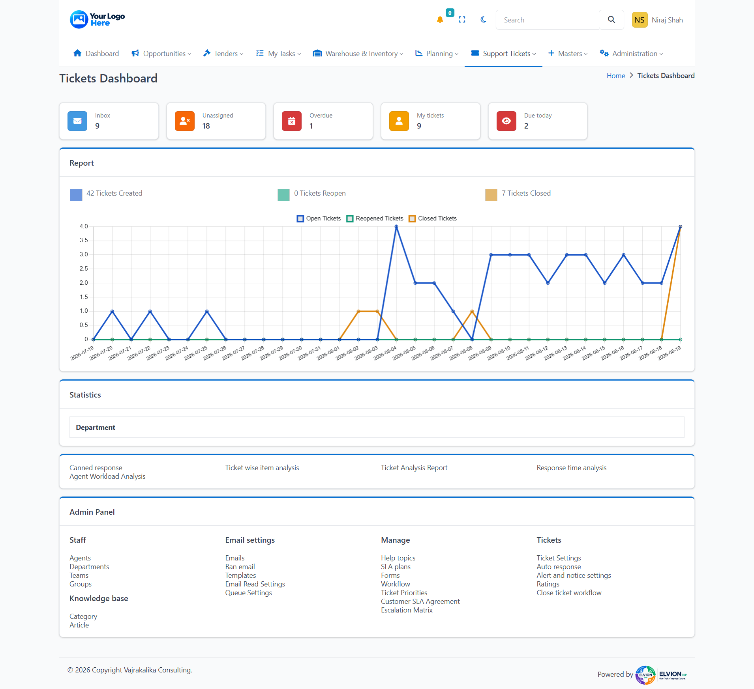The height and width of the screenshot is (689, 754).
Task: Toggle Closed Tickets series in chart legend
Action: (x=433, y=218)
